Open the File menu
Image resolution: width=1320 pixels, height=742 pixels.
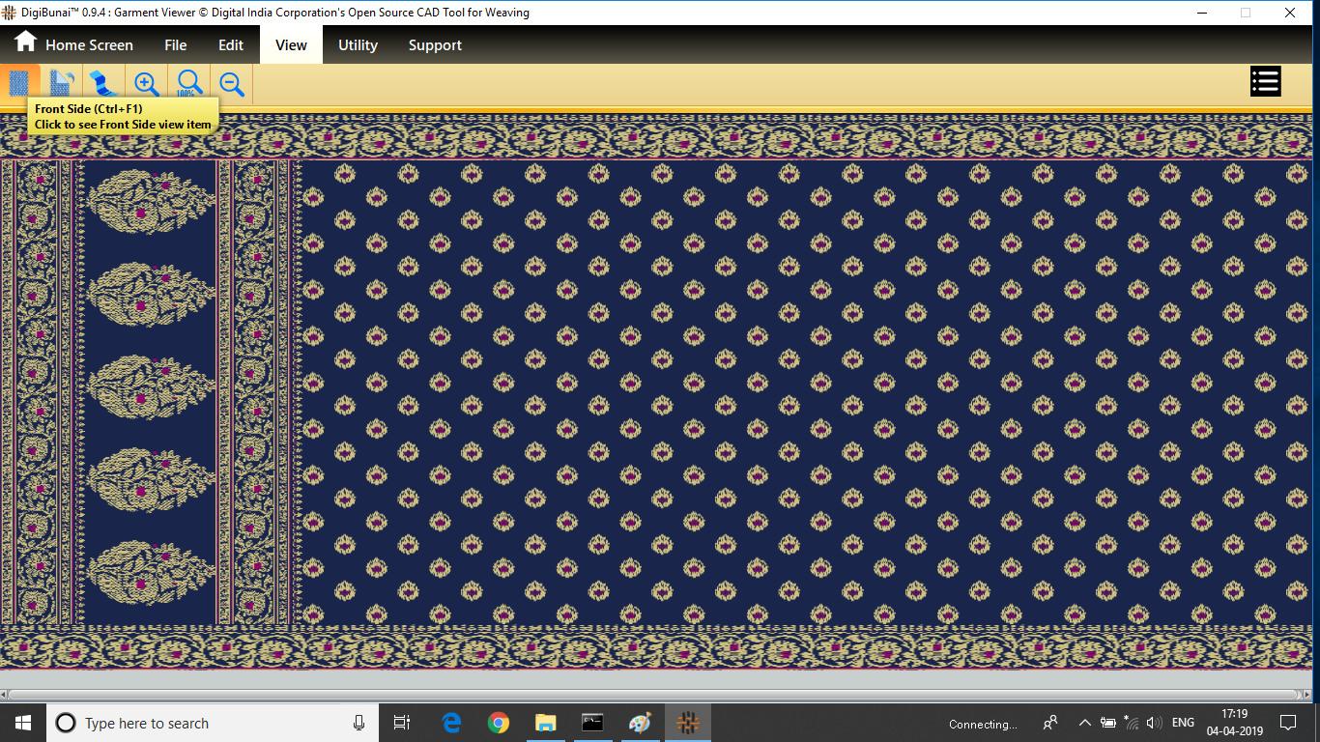tap(175, 45)
